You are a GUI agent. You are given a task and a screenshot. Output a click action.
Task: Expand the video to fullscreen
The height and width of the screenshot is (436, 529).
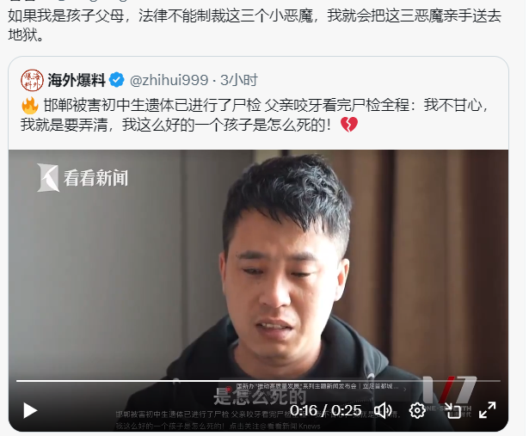click(x=488, y=410)
